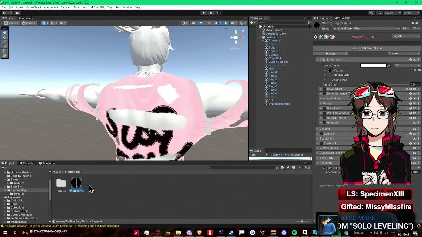Open Steam from the taskbar
The height and width of the screenshot is (237, 422).
point(231,233)
